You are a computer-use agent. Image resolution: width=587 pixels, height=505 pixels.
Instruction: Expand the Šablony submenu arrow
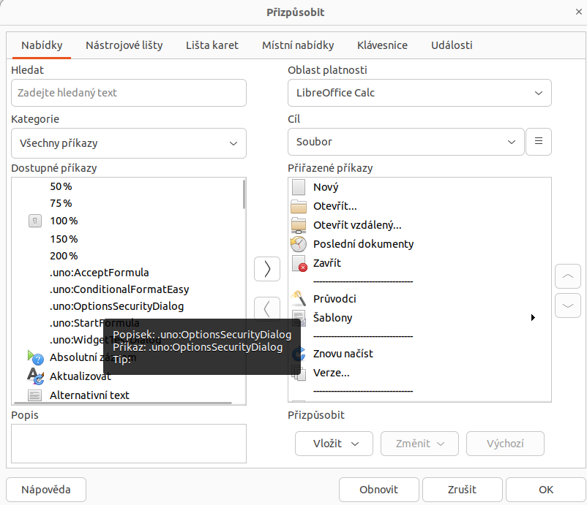[533, 318]
